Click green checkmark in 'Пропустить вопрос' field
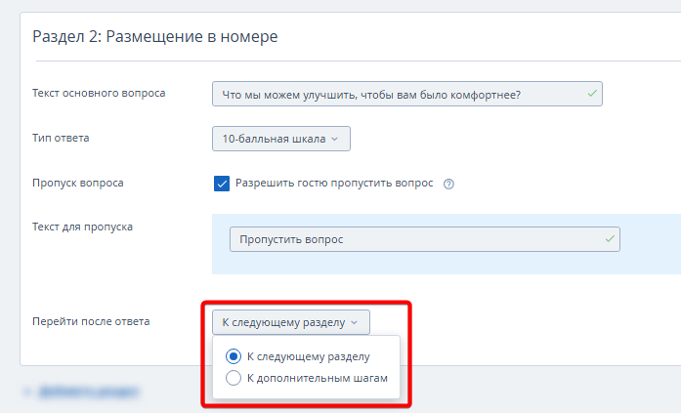 click(x=610, y=238)
